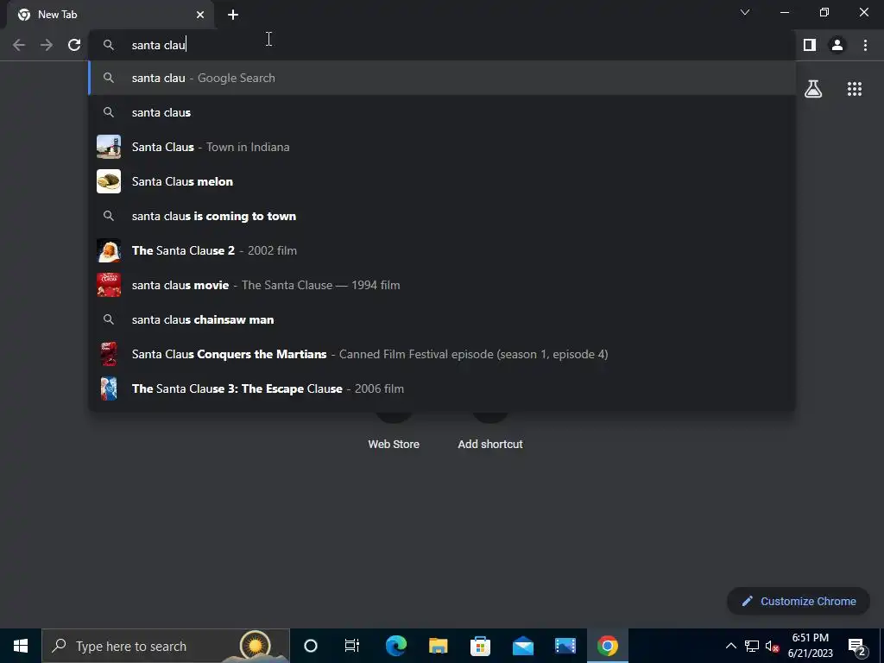The width and height of the screenshot is (884, 663).
Task: Select 'The Santa Clause 3: The Escape Clause'
Action: click(443, 388)
